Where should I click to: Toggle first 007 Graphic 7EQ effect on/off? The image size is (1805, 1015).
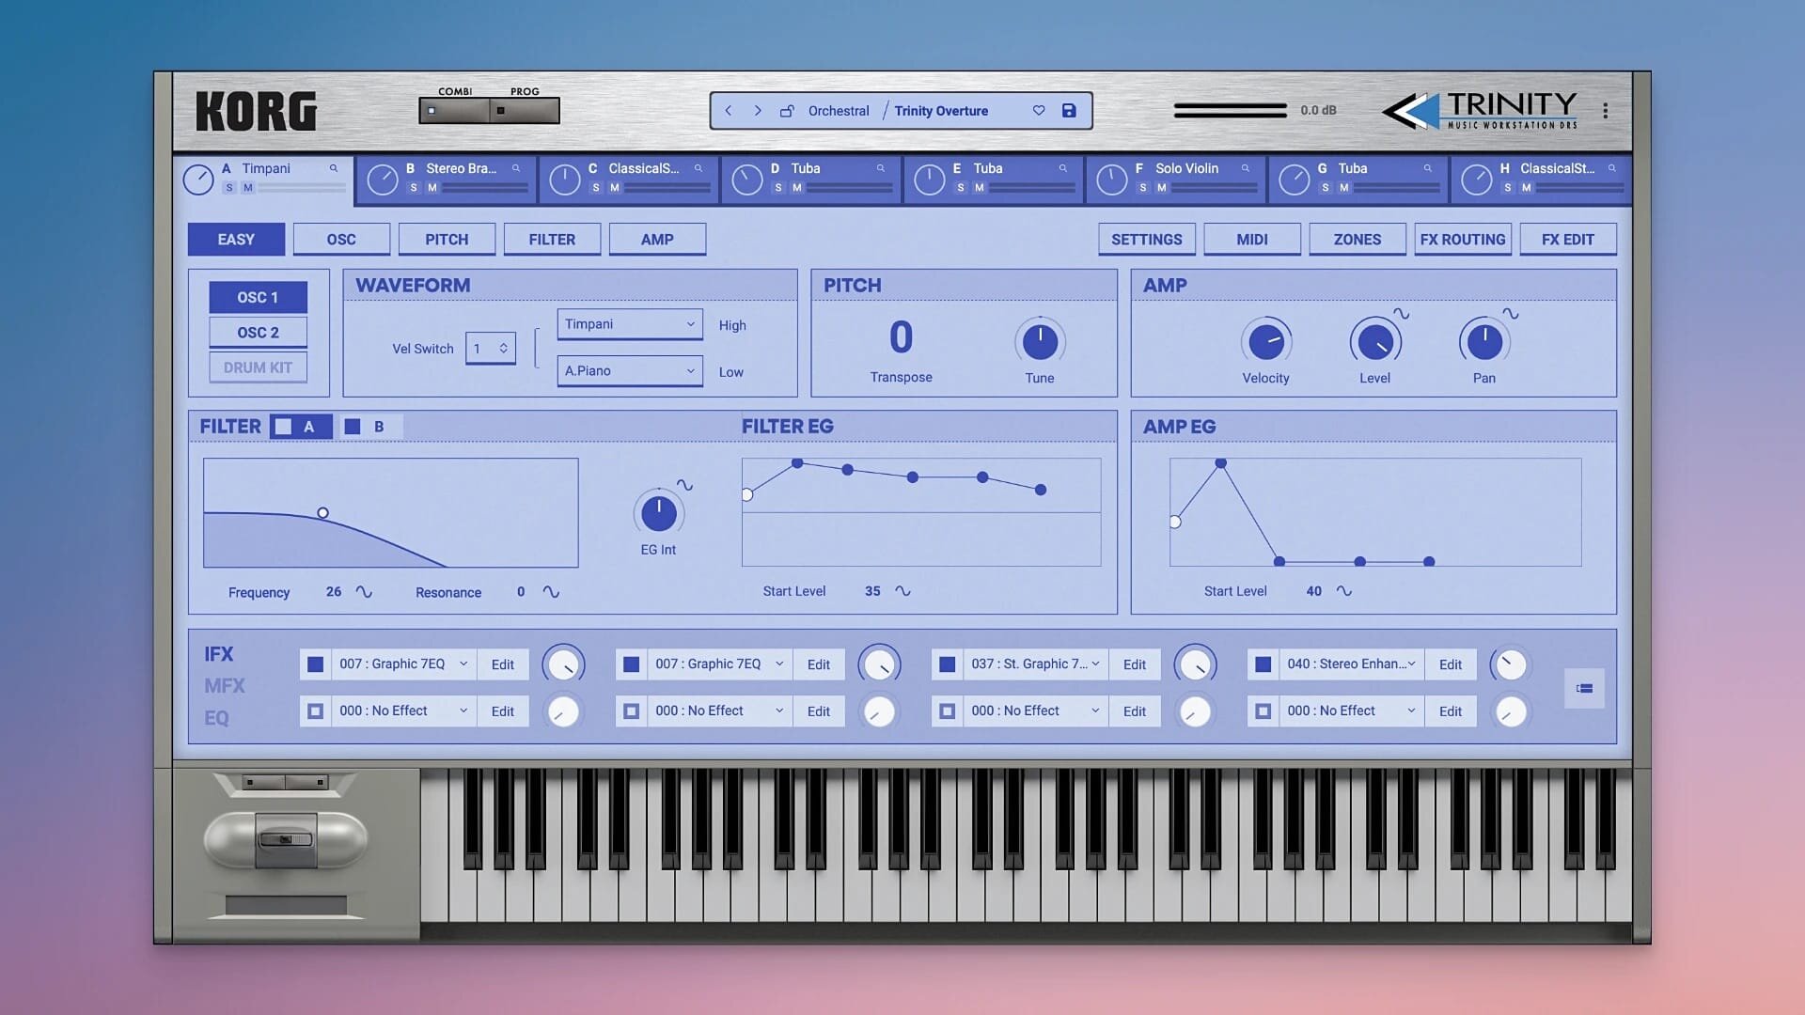pos(316,664)
